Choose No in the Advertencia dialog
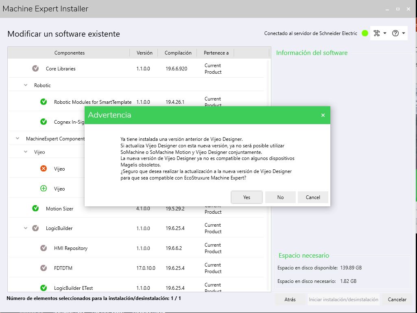Image resolution: width=417 pixels, height=313 pixels. (280, 197)
